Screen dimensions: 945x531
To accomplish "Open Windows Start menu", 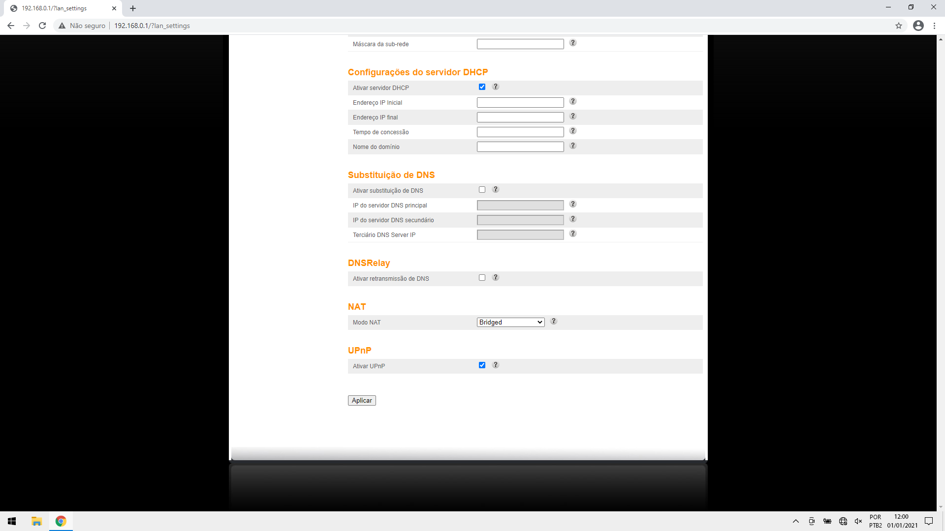I will (12, 521).
